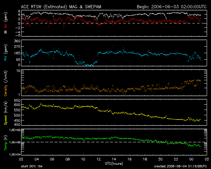Click the '14' hour label on time axis
Screen dimensions: 211x169
click(114, 159)
